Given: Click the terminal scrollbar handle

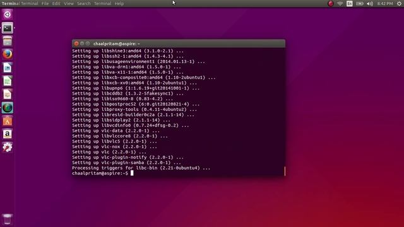Looking at the screenshot, I should click(x=285, y=171).
